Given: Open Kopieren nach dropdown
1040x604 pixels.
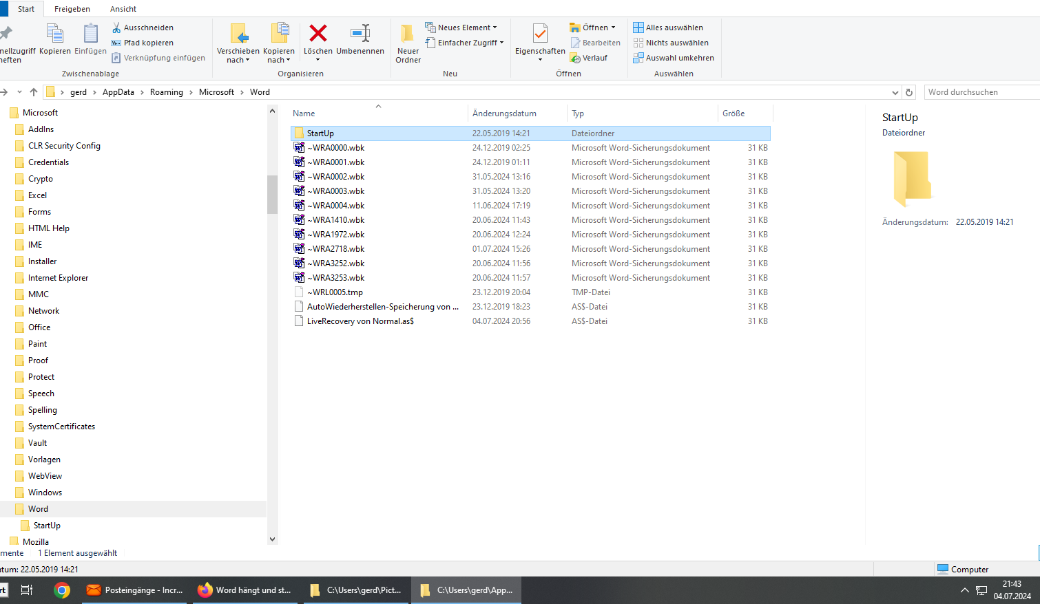Looking at the screenshot, I should (x=279, y=56).
